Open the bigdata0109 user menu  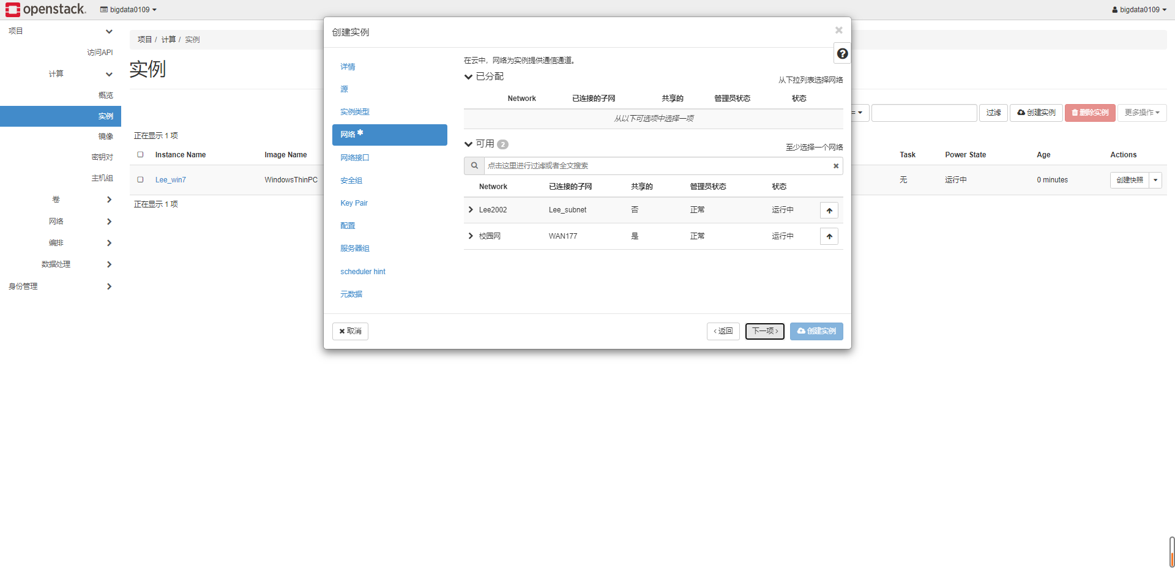[1139, 10]
